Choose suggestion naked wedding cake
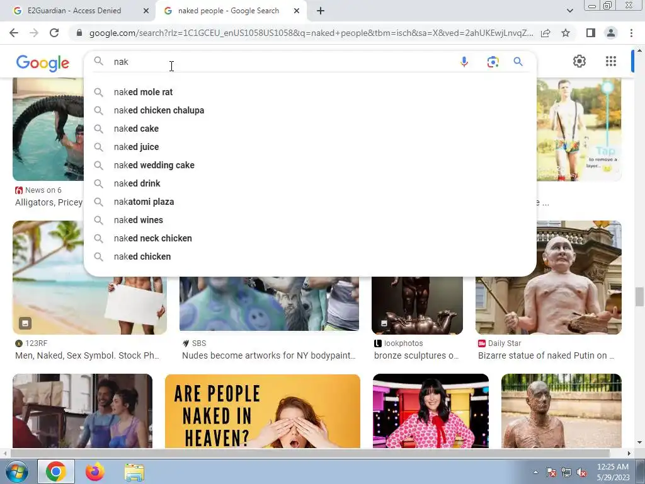This screenshot has width=645, height=484. coord(310,165)
